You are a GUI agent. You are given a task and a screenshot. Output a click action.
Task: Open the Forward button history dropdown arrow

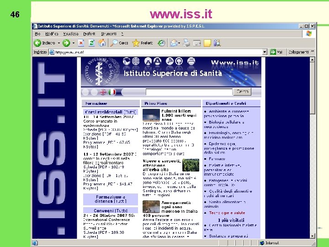(74, 43)
